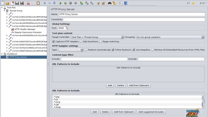Click Add under URL Patterns to Include

coord(110,85)
